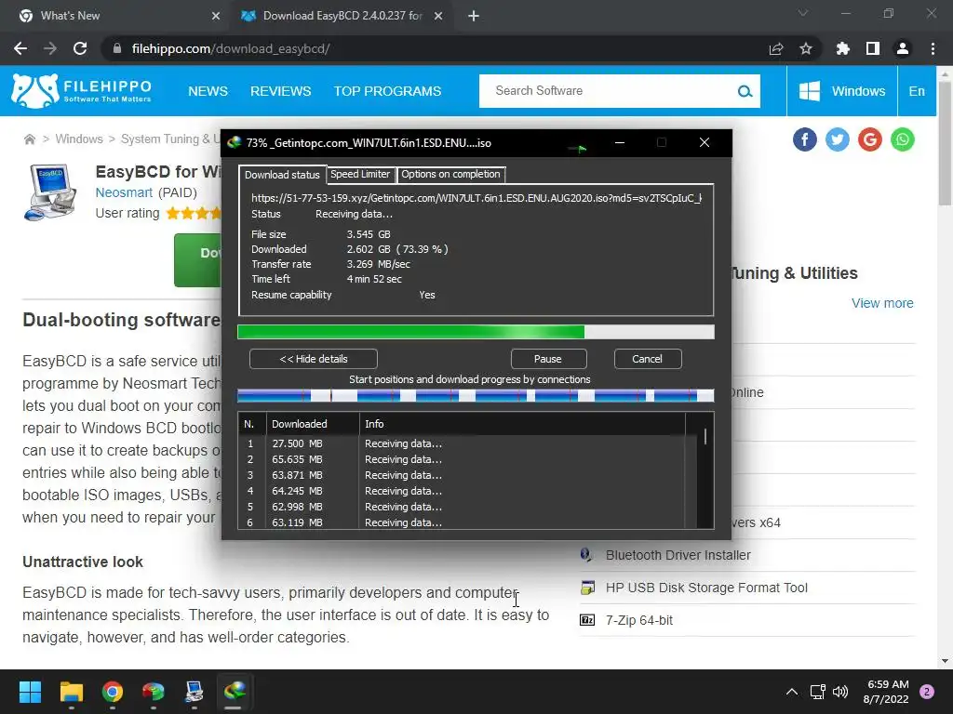Screen dimensions: 953x714
Task: Click the Windows breadcrumb link
Action: (79, 139)
